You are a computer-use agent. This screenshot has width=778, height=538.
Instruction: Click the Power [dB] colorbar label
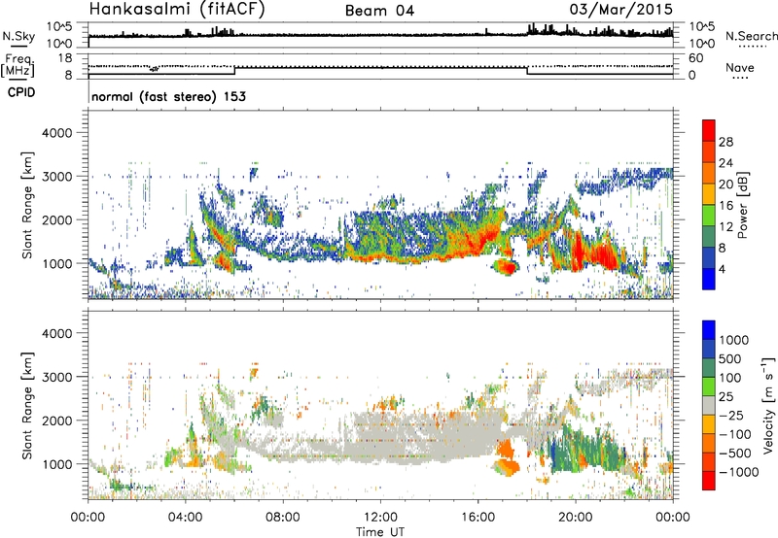742,205
